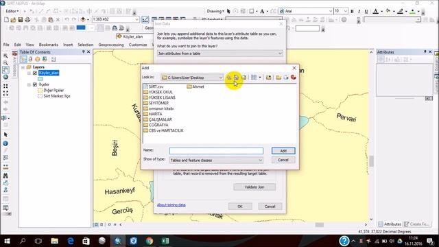Click the Open document folder icon
This screenshot has height=247, width=439.
(13, 20)
